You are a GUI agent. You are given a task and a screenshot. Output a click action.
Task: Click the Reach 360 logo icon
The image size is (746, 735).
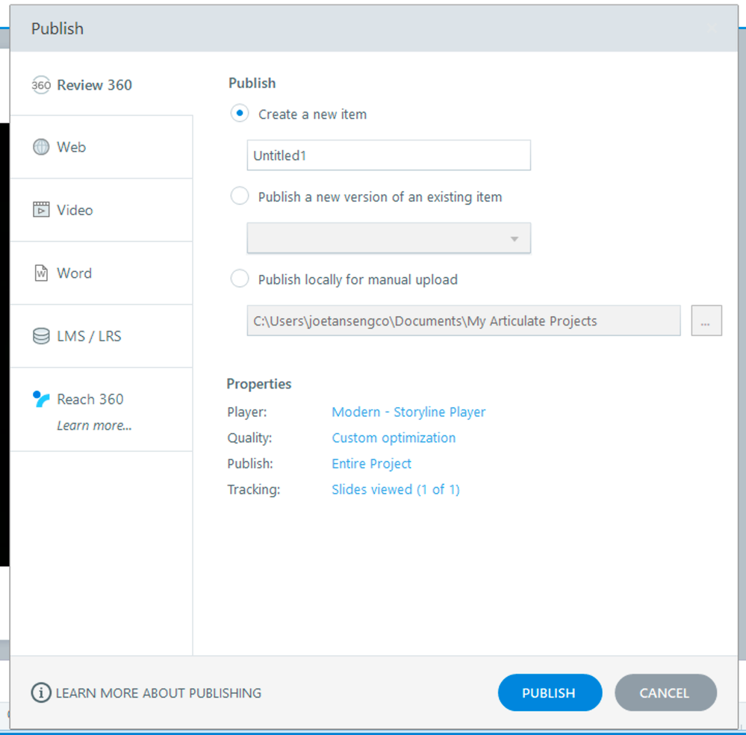click(x=41, y=399)
